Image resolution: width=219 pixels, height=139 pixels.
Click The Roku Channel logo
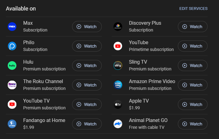click(x=12, y=85)
